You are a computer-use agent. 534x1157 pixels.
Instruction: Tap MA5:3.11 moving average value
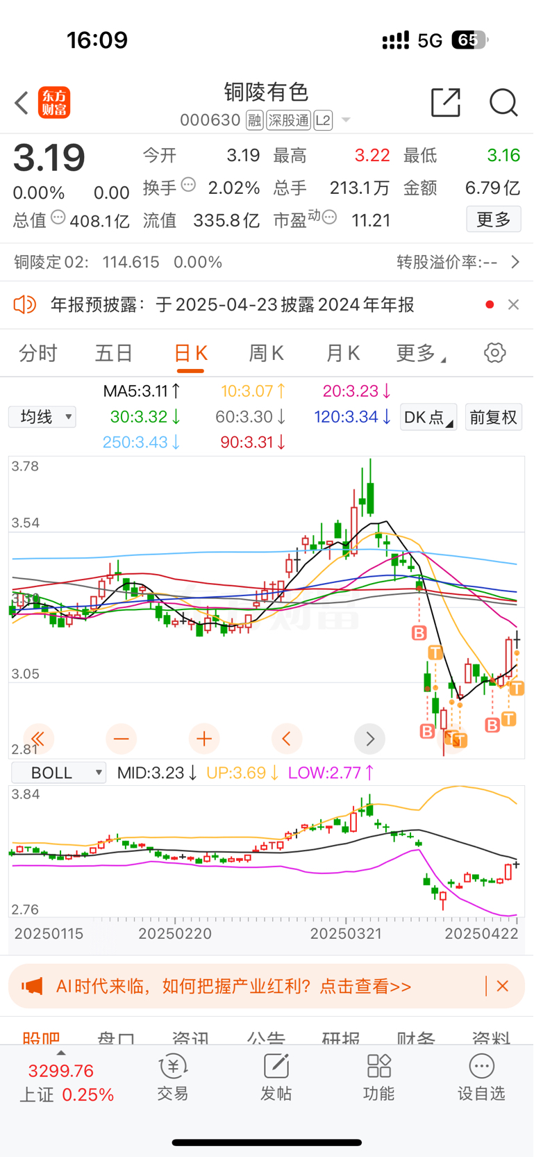(142, 391)
